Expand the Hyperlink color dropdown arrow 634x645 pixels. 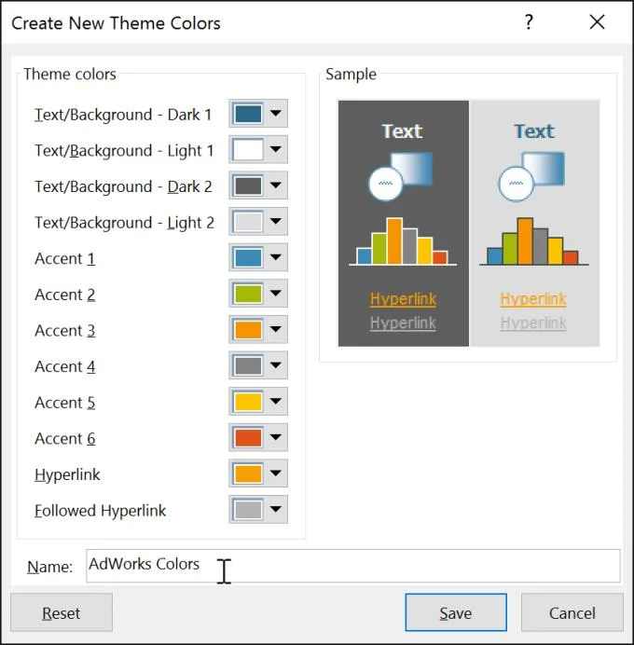(276, 473)
